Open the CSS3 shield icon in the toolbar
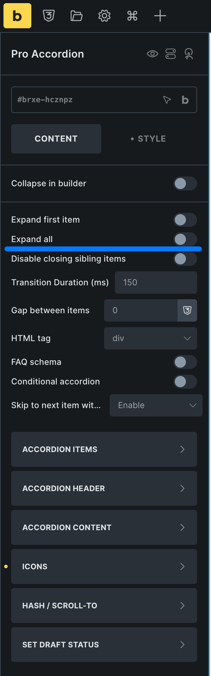The width and height of the screenshot is (211, 676). (x=49, y=16)
